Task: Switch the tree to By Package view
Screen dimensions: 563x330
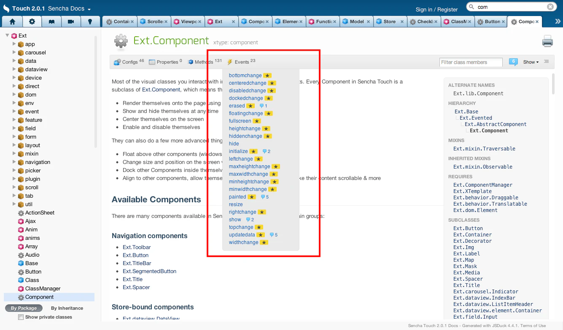Action: (x=24, y=308)
